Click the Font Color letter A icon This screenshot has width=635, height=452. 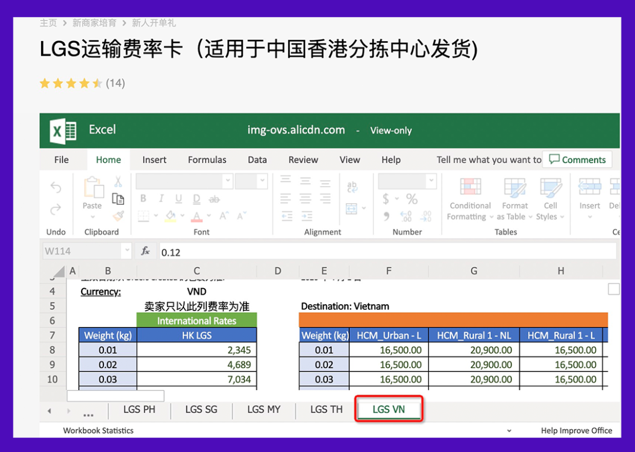(x=197, y=216)
